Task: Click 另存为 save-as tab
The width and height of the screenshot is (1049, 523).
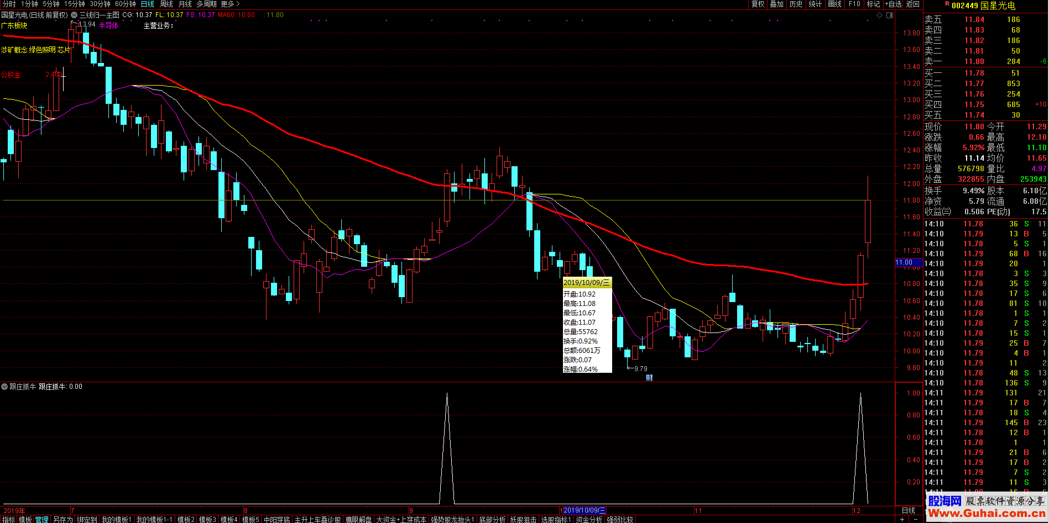Action: point(62,519)
